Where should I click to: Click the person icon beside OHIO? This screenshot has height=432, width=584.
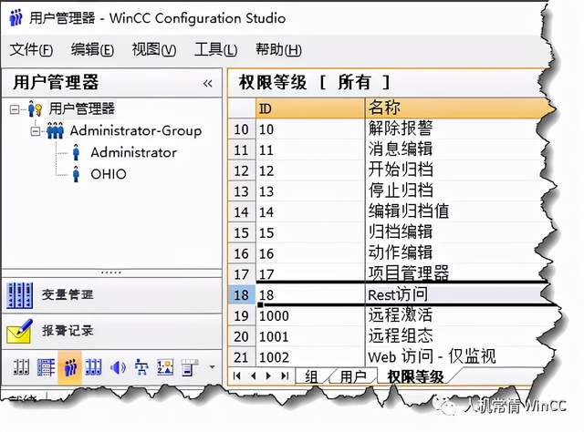(x=76, y=174)
